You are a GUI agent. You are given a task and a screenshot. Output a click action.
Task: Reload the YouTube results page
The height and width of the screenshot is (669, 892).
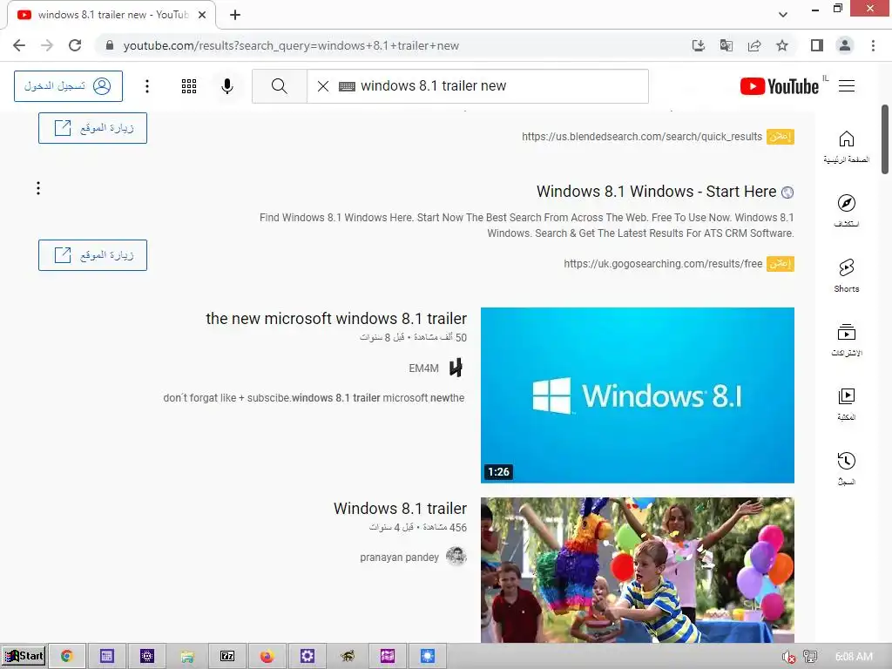(x=75, y=45)
